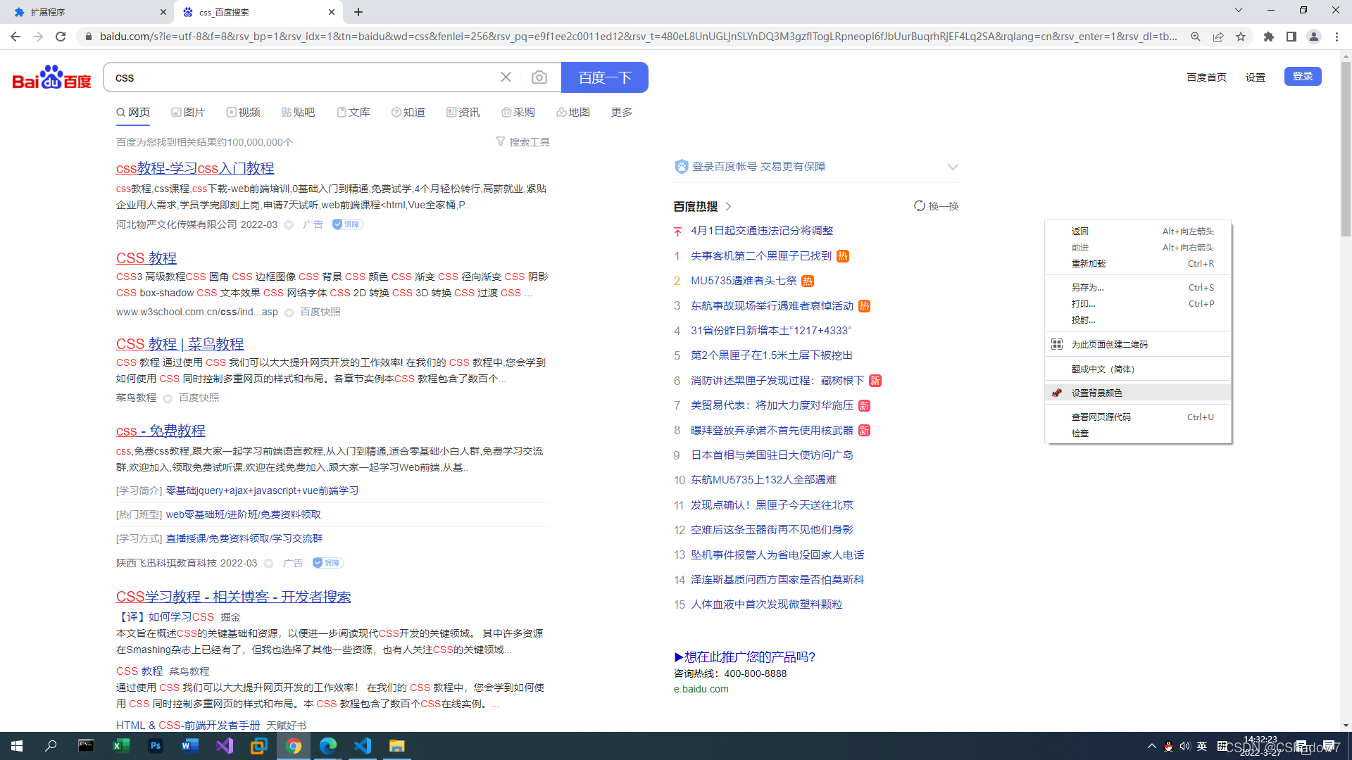The width and height of the screenshot is (1352, 760).
Task: Open the 设置 link at top right
Action: click(x=1256, y=77)
